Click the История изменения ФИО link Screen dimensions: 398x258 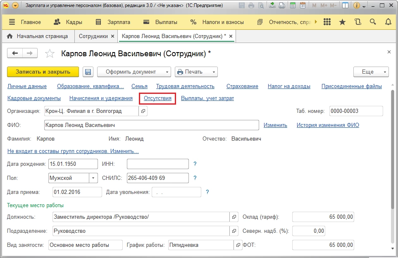point(328,125)
